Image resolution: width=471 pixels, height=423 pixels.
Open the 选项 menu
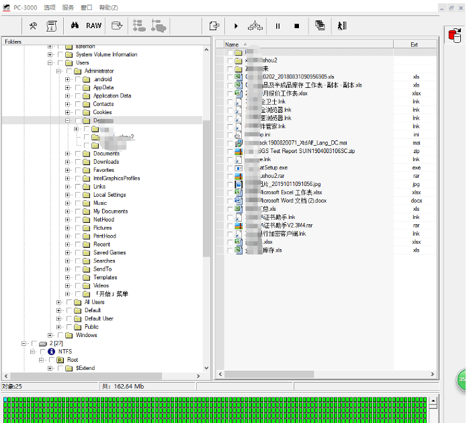click(50, 7)
